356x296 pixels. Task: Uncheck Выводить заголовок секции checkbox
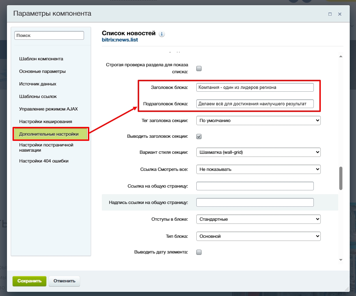(199, 136)
